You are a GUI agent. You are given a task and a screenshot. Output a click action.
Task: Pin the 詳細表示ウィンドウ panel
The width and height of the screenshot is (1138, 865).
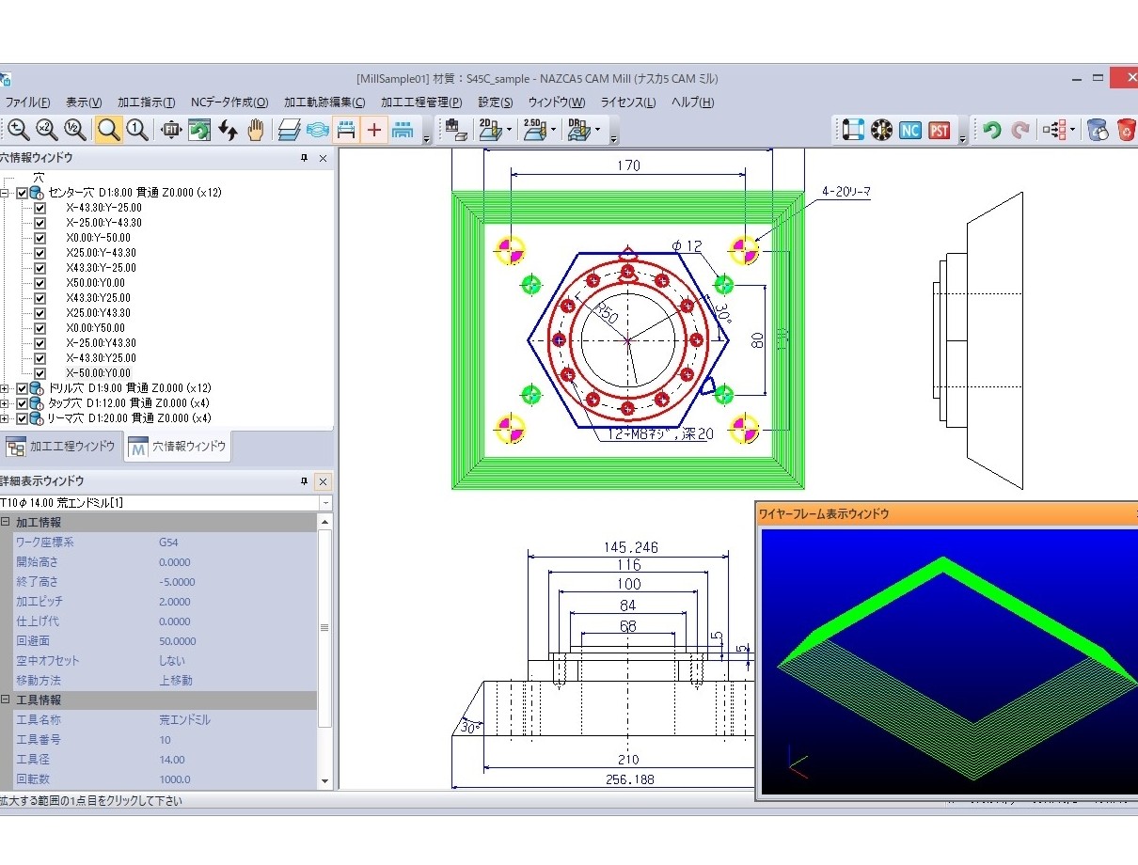304,481
